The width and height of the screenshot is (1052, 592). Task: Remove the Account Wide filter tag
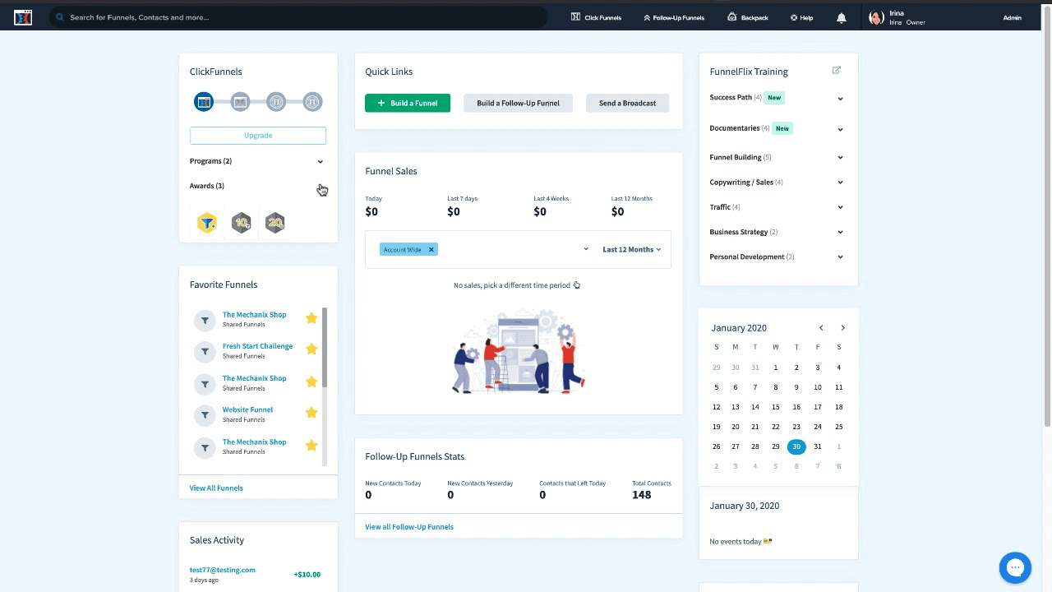coord(431,249)
